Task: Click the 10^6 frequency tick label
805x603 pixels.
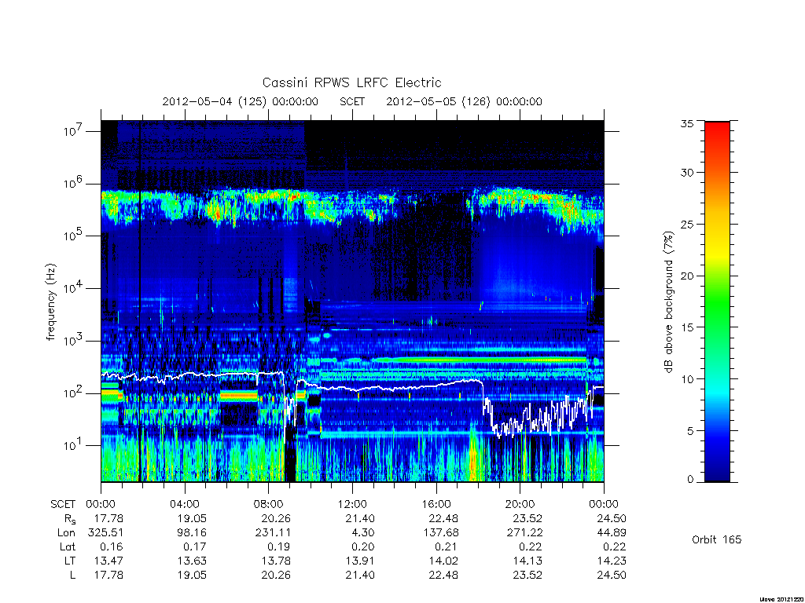Action: 73,183
